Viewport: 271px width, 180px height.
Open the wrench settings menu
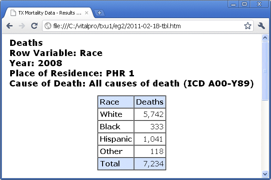click(x=261, y=26)
